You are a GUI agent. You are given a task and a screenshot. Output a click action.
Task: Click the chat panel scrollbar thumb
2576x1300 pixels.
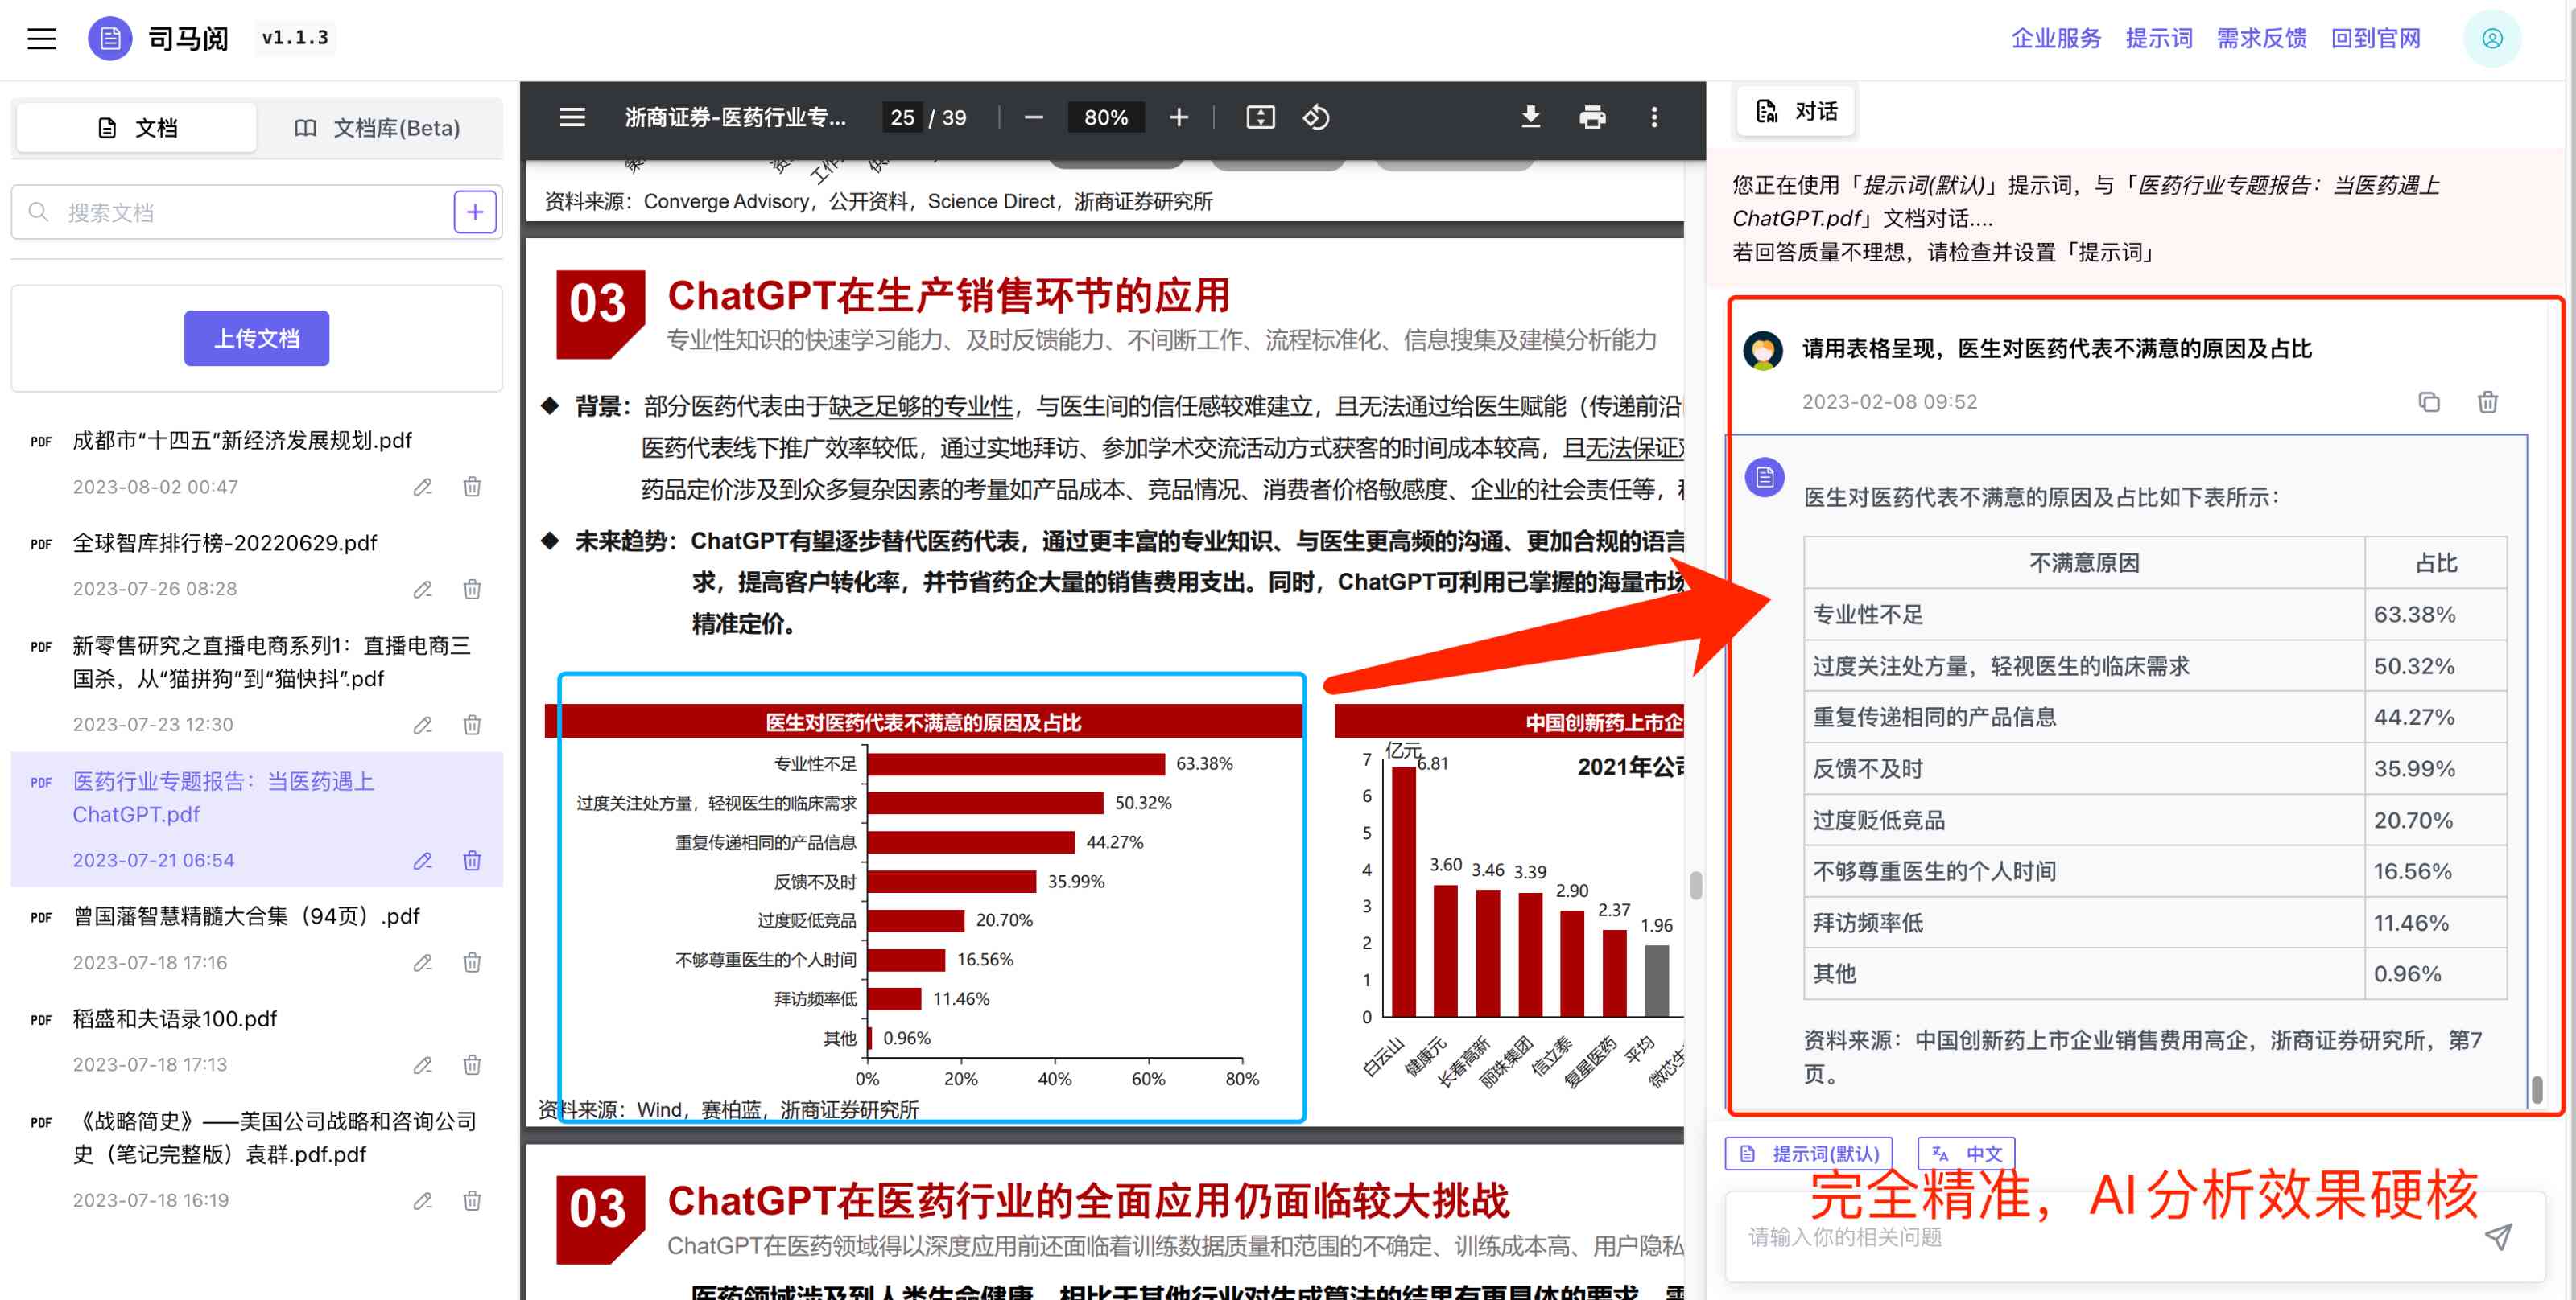point(2537,1089)
